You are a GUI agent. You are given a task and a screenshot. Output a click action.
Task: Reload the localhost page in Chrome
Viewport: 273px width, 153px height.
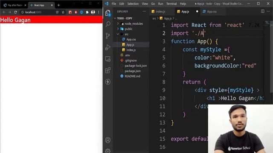coord(15,12)
